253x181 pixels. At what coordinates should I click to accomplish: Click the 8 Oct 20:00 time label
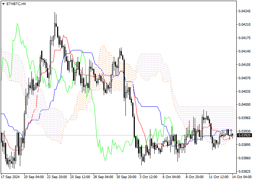click(x=195, y=177)
